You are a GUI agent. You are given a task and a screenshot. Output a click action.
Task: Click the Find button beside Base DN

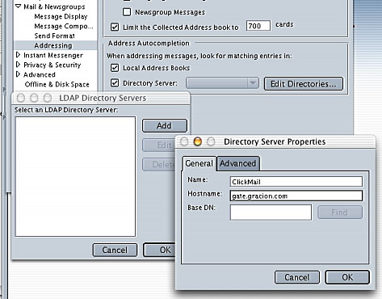pyautogui.click(x=340, y=213)
